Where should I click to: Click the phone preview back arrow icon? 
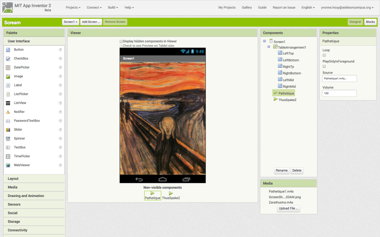[x=139, y=179]
